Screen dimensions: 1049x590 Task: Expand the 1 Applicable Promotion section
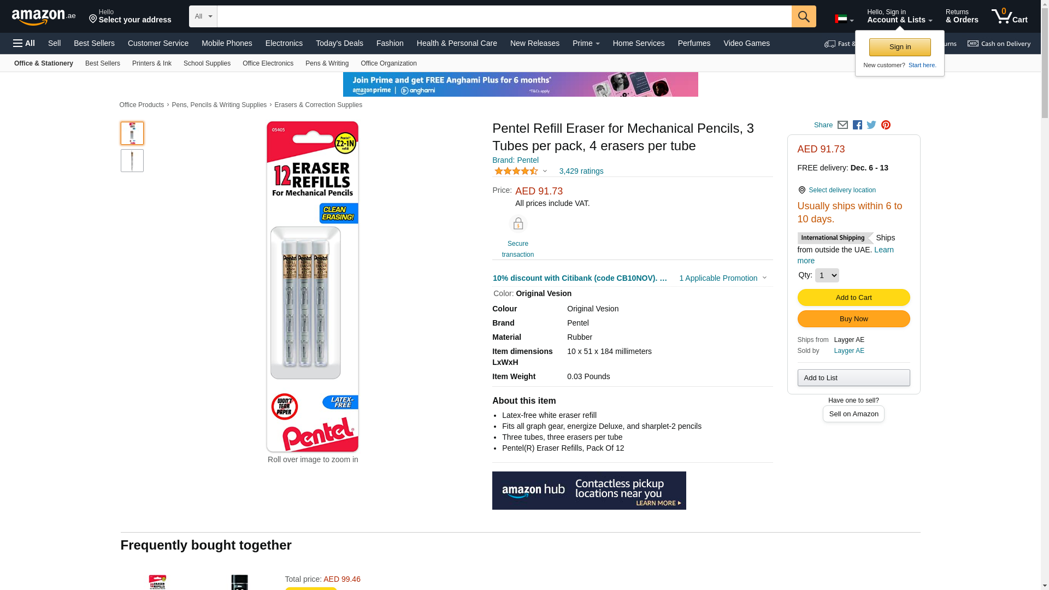point(722,278)
